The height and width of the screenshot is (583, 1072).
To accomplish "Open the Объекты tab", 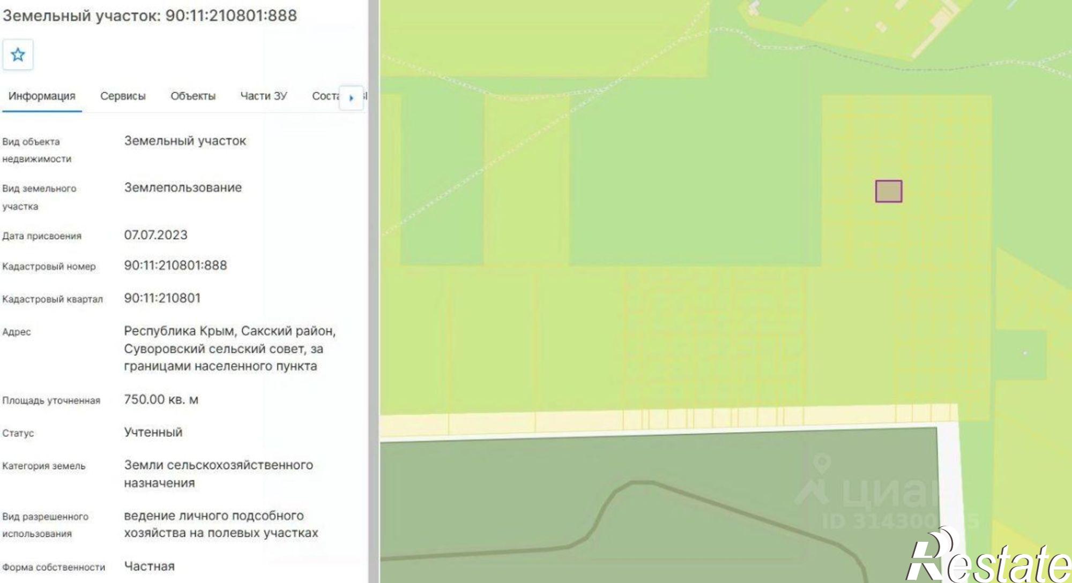I will pyautogui.click(x=193, y=96).
